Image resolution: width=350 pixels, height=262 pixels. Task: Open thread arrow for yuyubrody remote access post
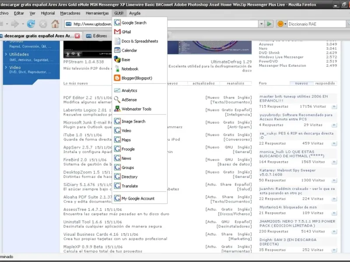pos(334,125)
